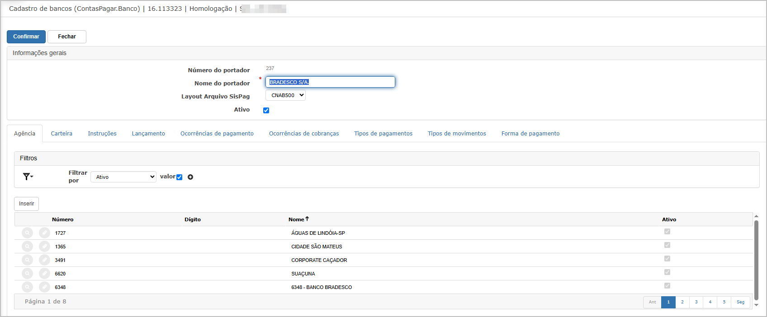This screenshot has height=317, width=767.
Task: Sort the table by Nome column arrow
Action: (x=307, y=219)
